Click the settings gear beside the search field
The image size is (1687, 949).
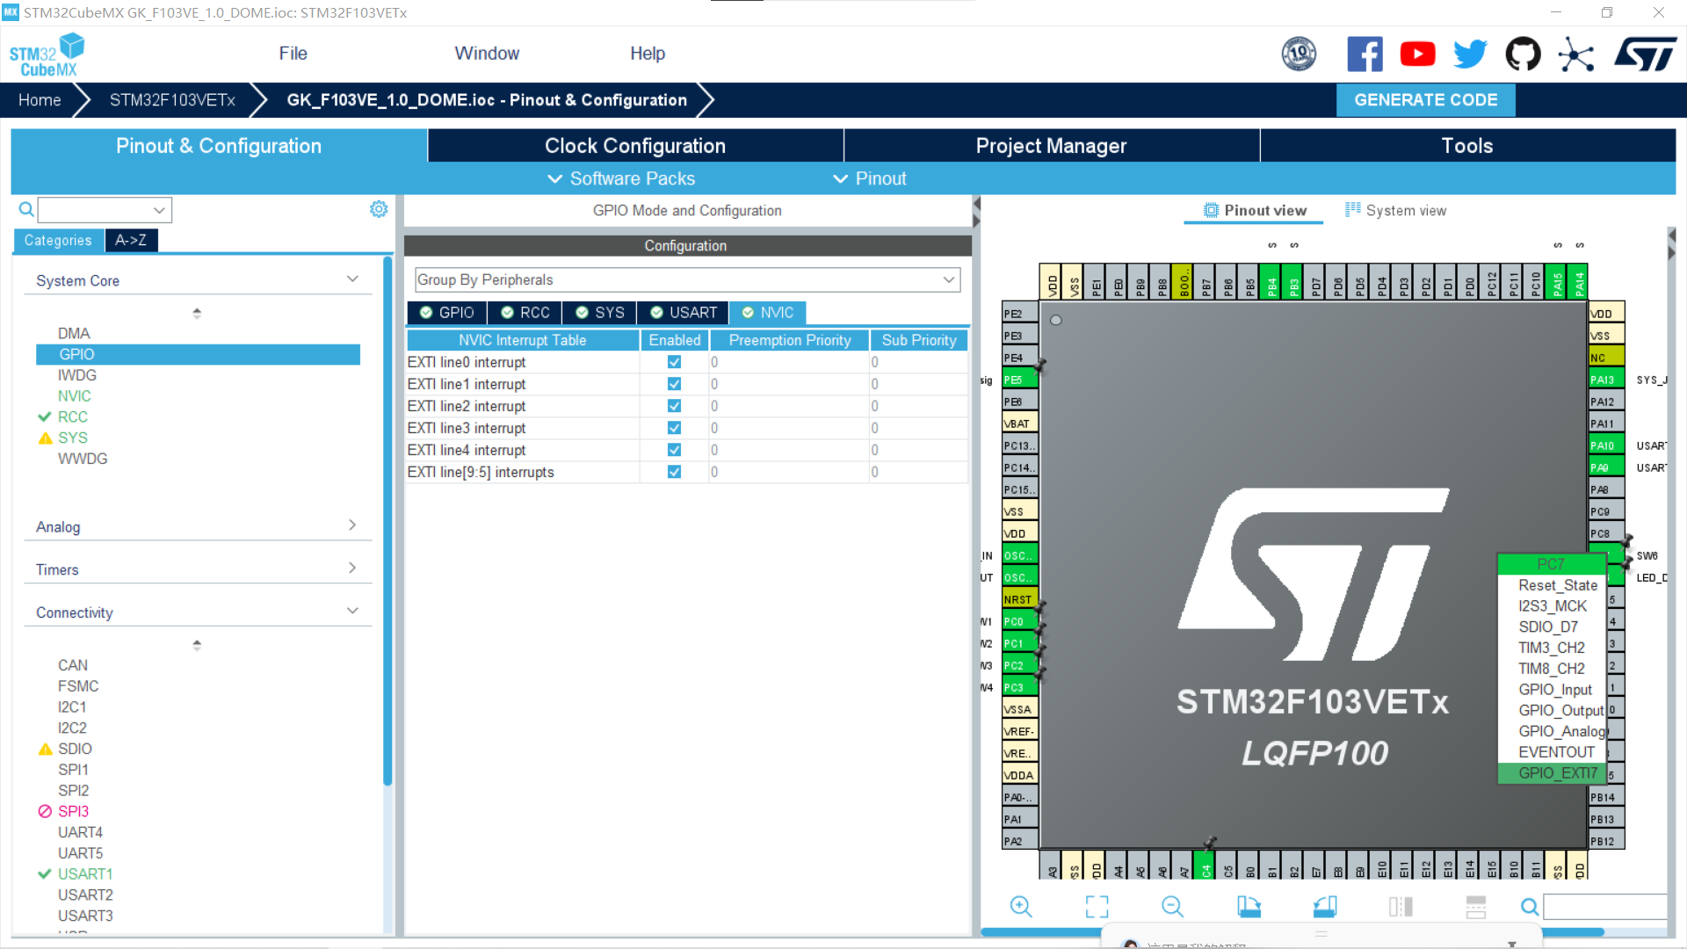click(x=379, y=208)
